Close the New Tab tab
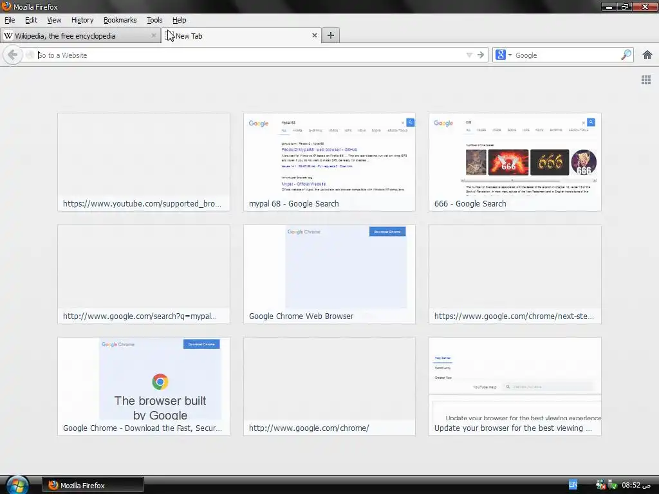This screenshot has height=494, width=659. pyautogui.click(x=314, y=36)
